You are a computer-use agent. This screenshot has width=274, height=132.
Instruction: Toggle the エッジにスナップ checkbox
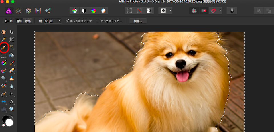pyautogui.click(x=68, y=21)
